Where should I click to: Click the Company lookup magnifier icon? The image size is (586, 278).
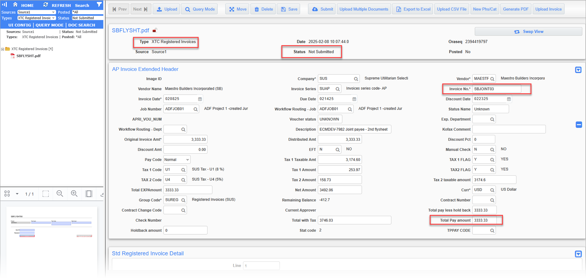tap(356, 79)
